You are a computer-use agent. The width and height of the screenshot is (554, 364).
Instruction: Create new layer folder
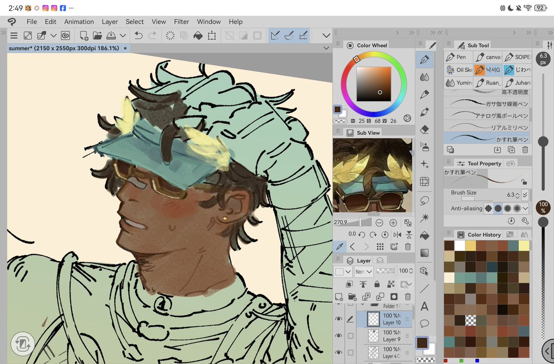pos(352,297)
